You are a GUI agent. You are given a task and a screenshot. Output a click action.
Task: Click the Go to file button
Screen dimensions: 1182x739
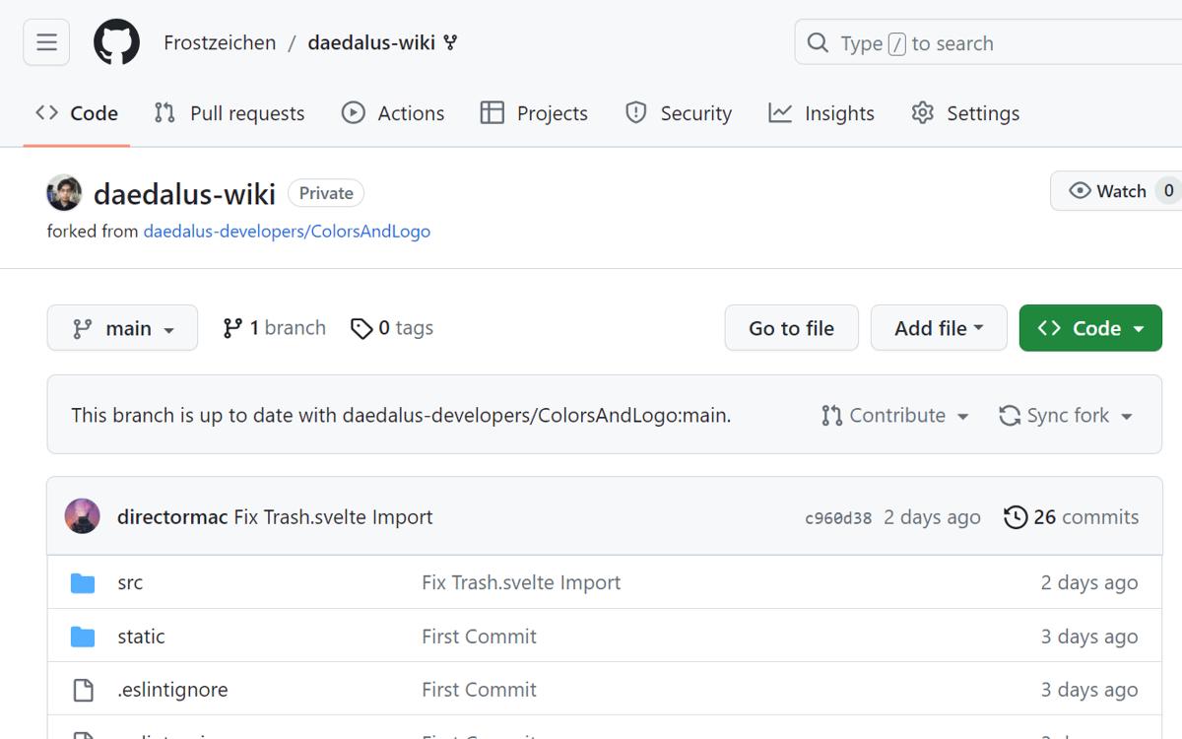click(x=791, y=328)
